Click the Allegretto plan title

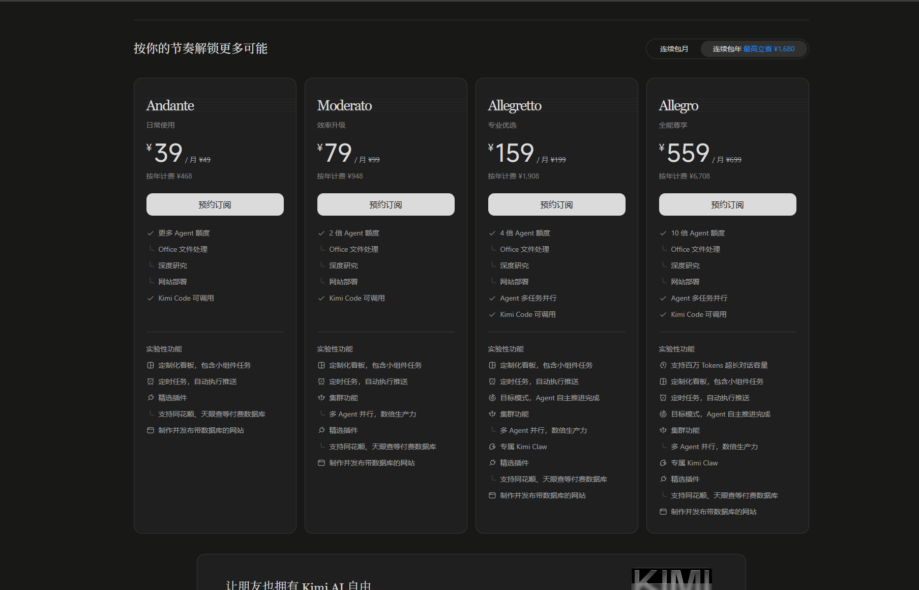click(515, 106)
